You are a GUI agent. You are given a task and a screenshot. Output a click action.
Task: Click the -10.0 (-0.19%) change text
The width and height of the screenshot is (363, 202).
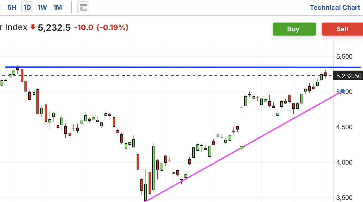point(101,27)
